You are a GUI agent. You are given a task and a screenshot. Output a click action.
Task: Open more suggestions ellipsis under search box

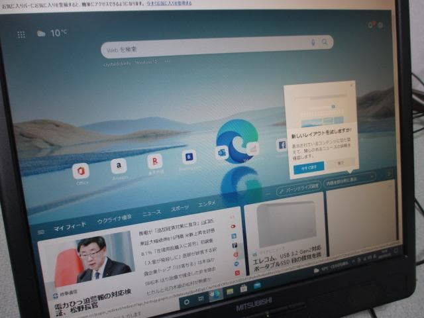pyautogui.click(x=168, y=61)
